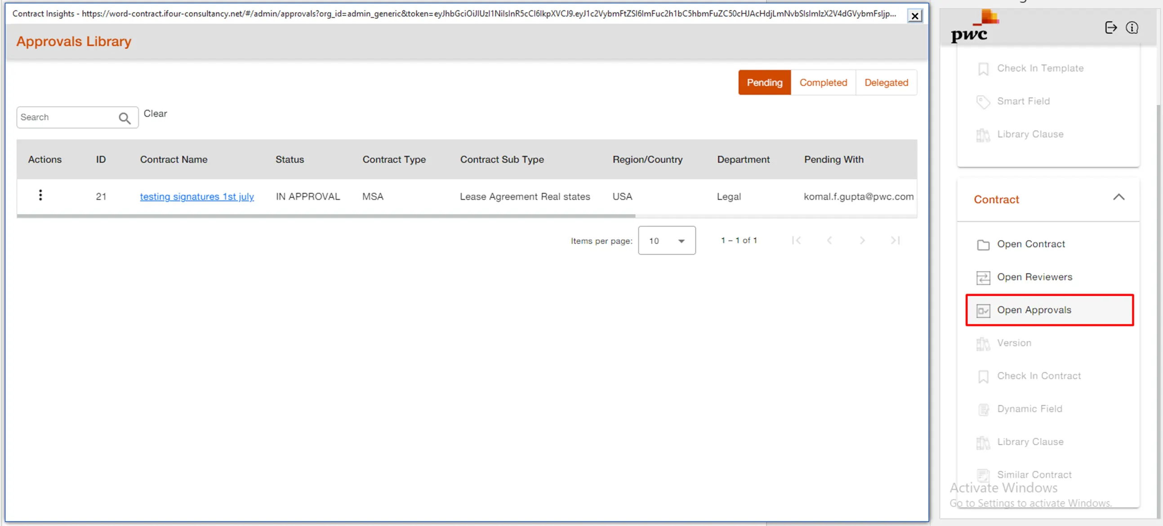Jump to the last page of results
Screen dimensions: 1163x526
click(895, 241)
